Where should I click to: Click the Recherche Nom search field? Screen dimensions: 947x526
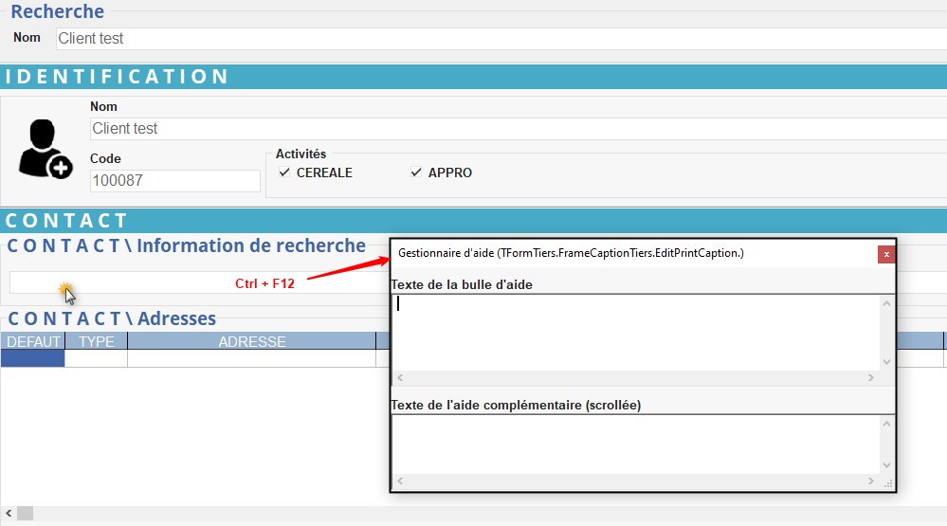pos(493,39)
